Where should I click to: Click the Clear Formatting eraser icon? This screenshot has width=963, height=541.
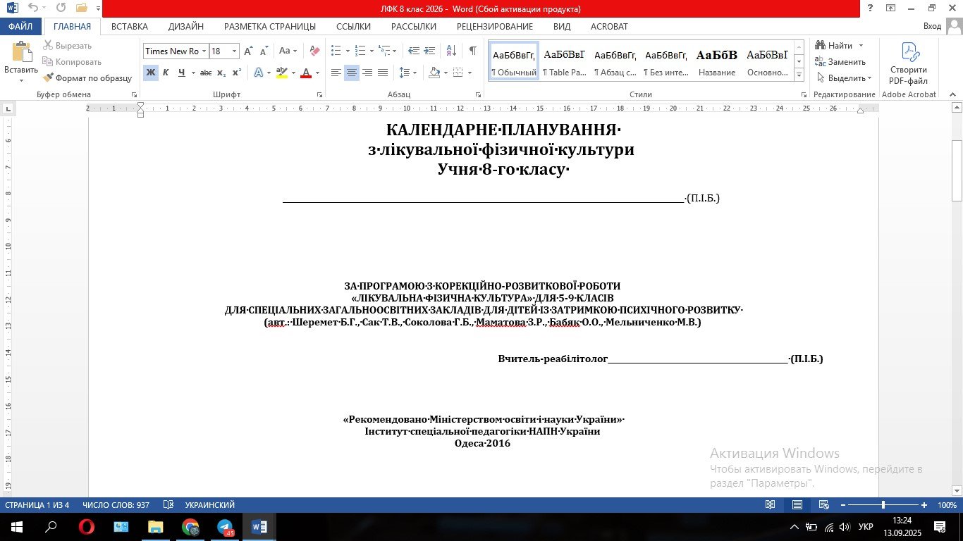[314, 51]
